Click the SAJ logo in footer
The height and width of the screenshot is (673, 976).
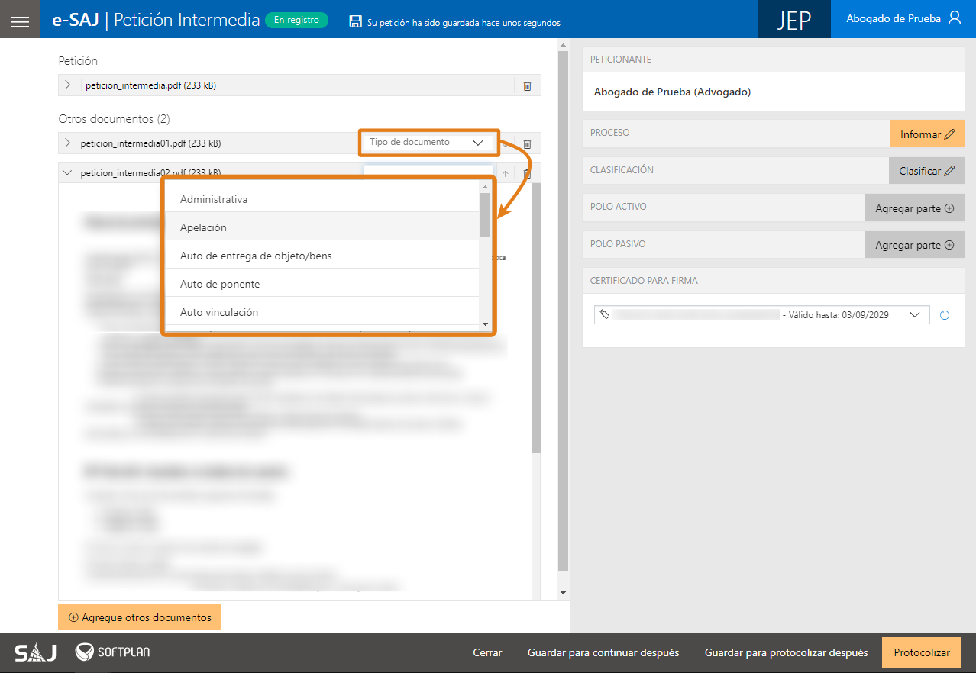click(x=35, y=653)
